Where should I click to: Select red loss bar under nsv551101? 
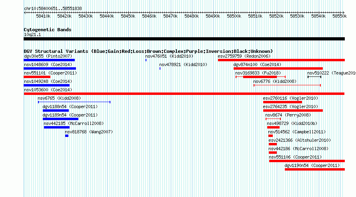click(x=37, y=77)
